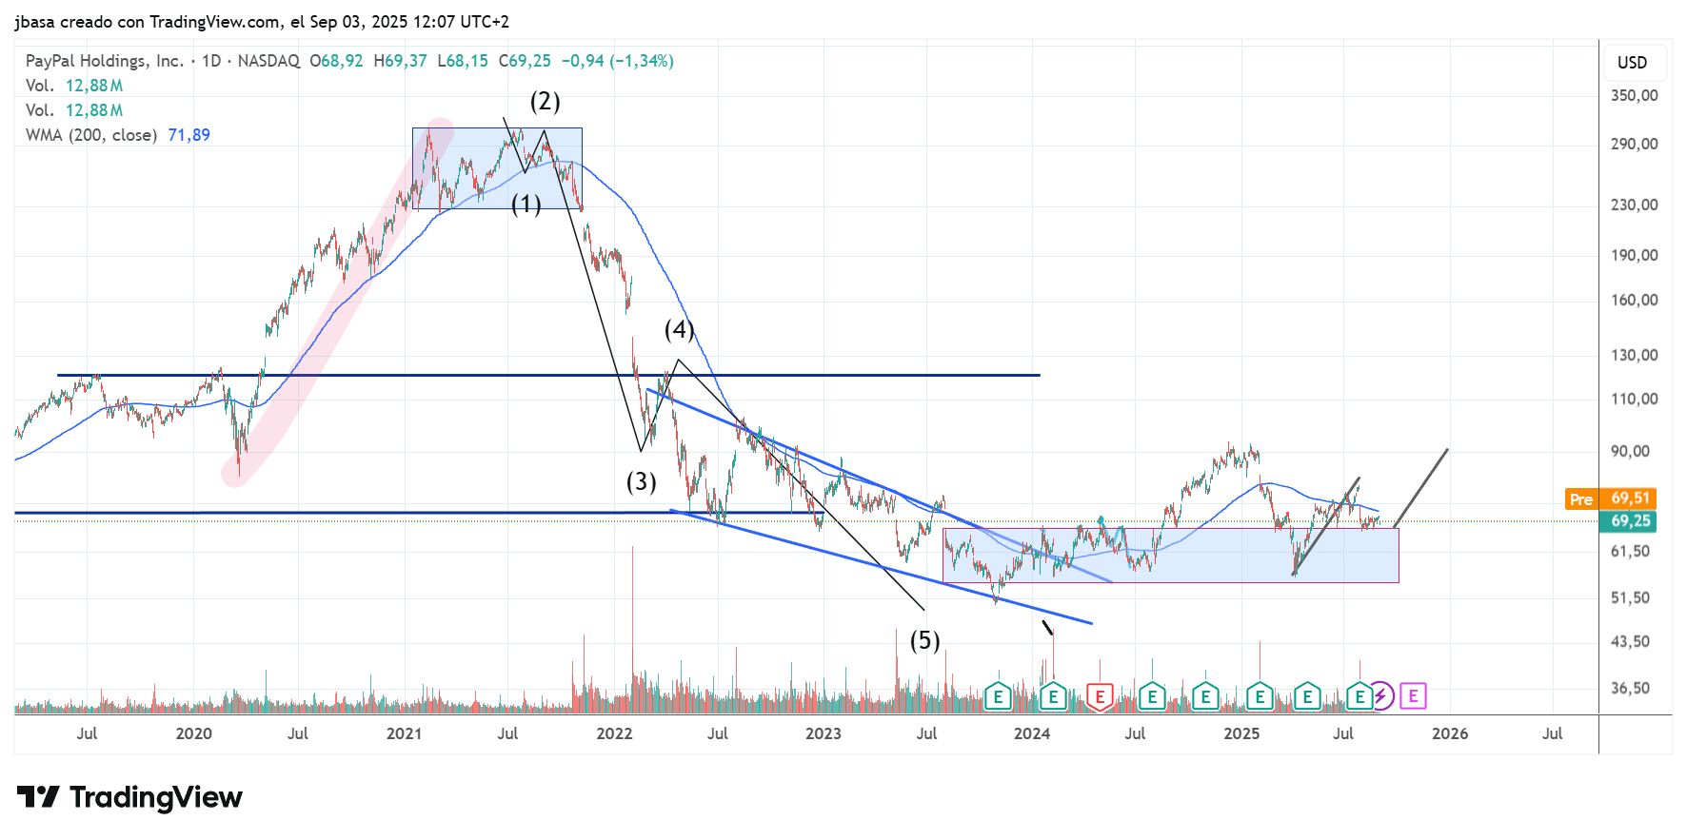Click the WMA value 71,89
This screenshot has height=840, width=1687.
[x=189, y=135]
